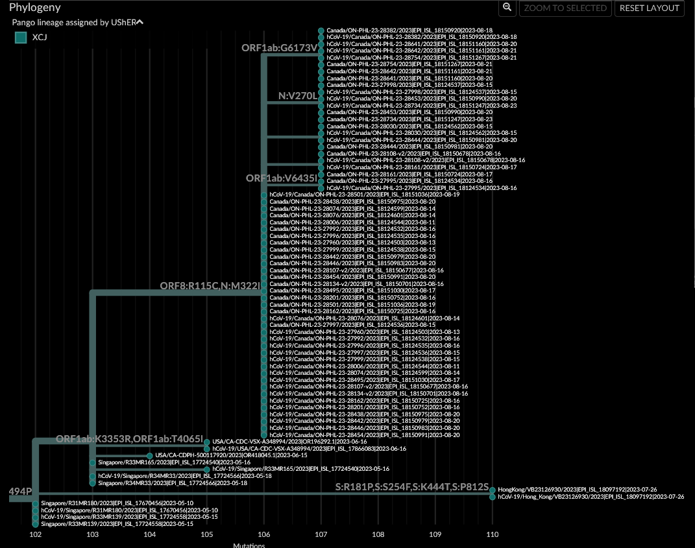Click the ORF1ab:K3353R,ORF1ab:T4065I branch label
The width and height of the screenshot is (695, 548).
pos(129,439)
